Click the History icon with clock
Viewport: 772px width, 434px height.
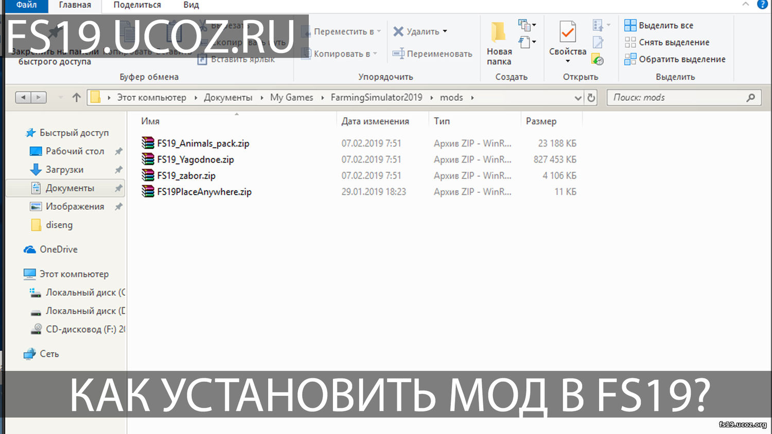tap(598, 60)
